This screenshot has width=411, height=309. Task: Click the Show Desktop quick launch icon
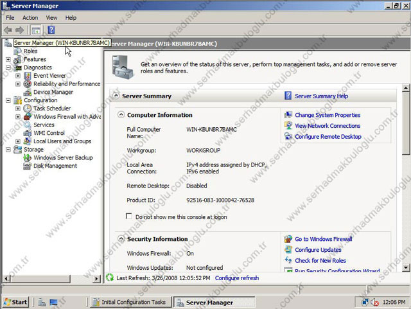pyautogui.click(x=53, y=302)
